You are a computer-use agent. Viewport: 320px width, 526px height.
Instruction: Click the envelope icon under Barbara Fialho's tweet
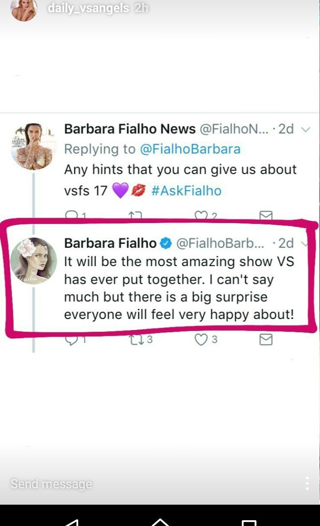[266, 339]
